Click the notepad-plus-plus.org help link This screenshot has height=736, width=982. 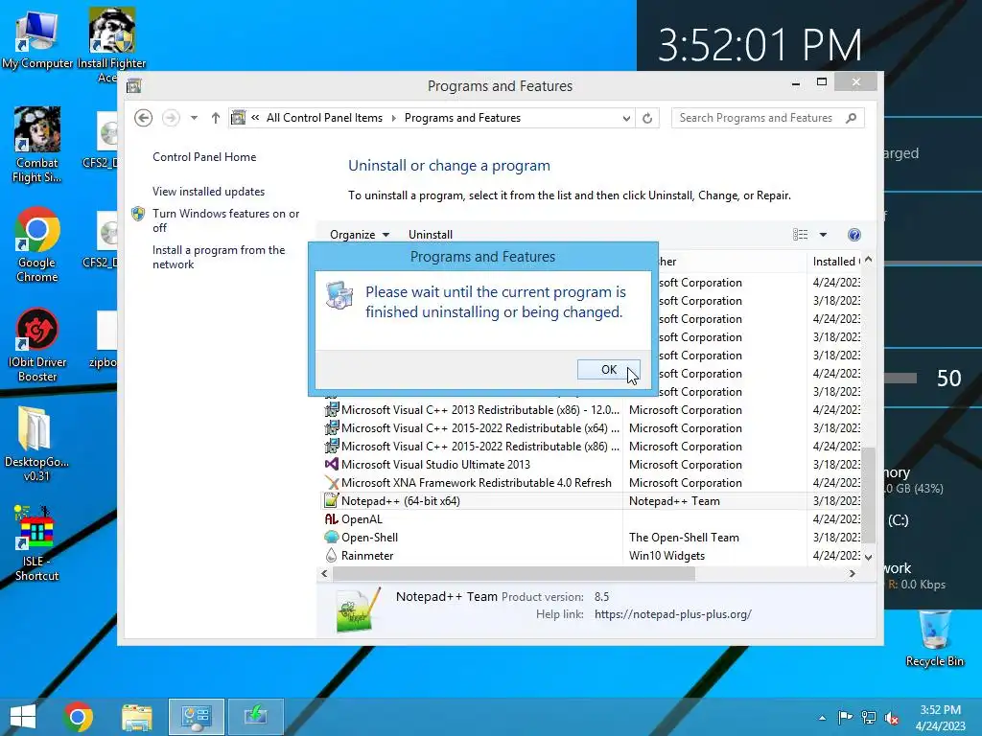tap(672, 614)
